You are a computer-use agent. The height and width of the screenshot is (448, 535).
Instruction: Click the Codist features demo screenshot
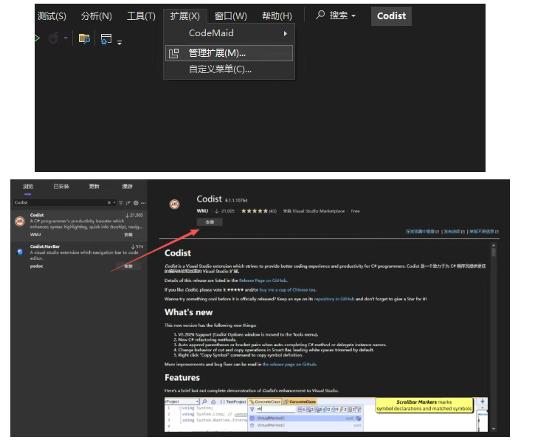326,415
